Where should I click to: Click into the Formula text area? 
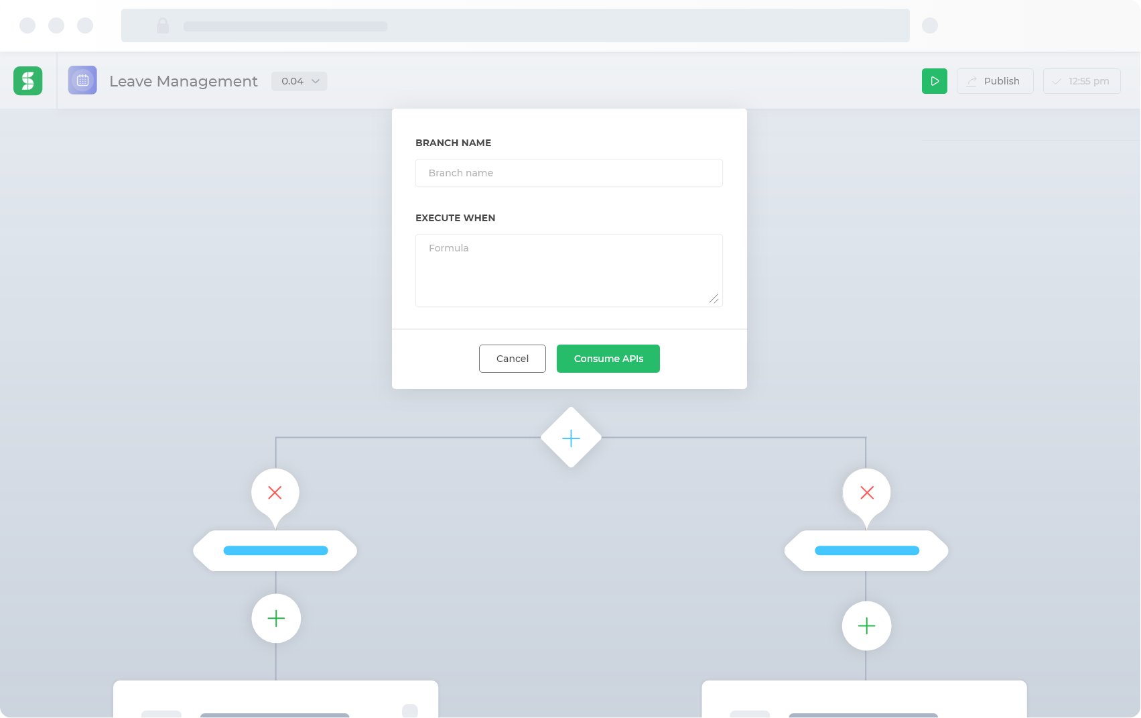(569, 270)
